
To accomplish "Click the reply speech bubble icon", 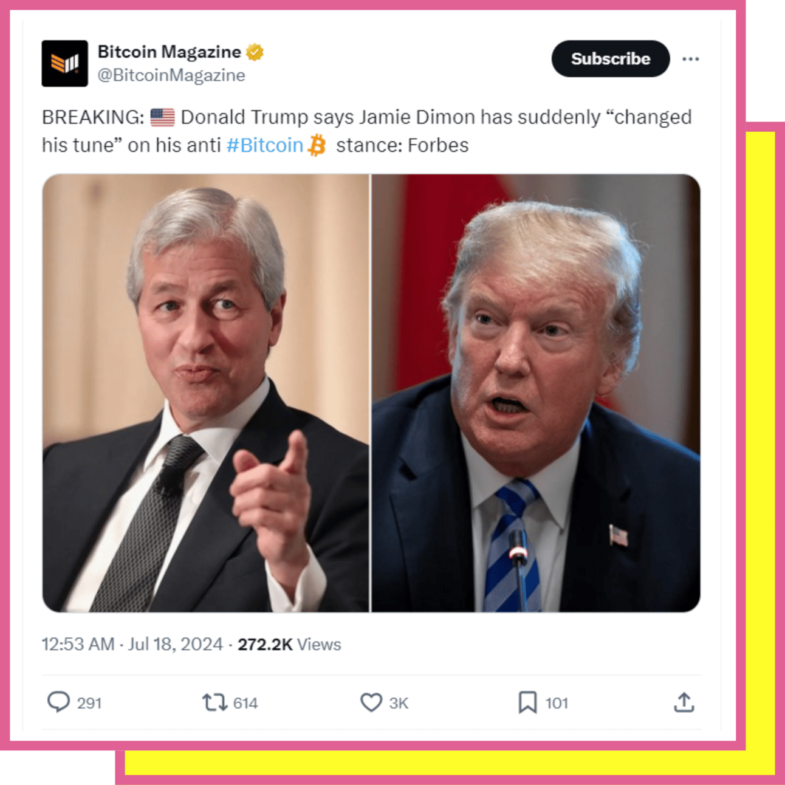I will (58, 702).
